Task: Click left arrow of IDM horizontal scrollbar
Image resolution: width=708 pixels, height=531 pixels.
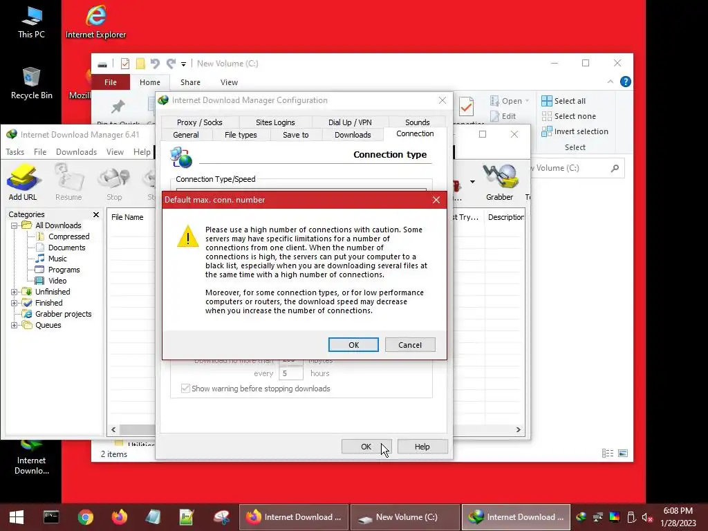Action: (x=114, y=430)
